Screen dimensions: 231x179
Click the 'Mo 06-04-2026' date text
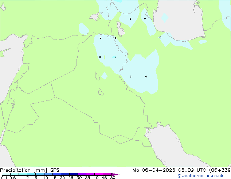[x=154, y=170]
